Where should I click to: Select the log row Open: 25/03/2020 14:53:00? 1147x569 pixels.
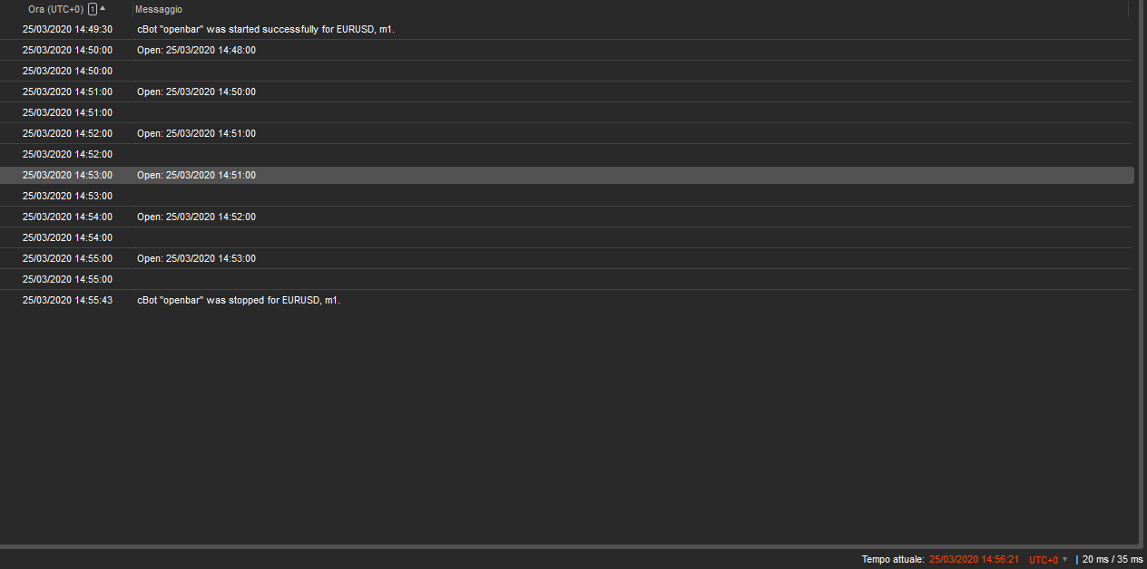[x=196, y=258]
